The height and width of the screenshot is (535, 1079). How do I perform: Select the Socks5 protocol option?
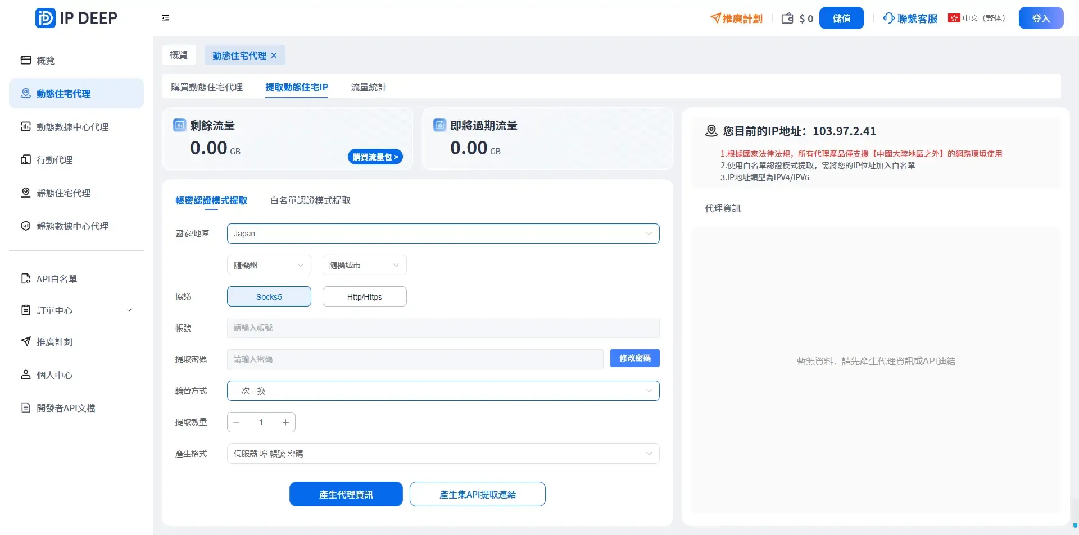pyautogui.click(x=269, y=297)
